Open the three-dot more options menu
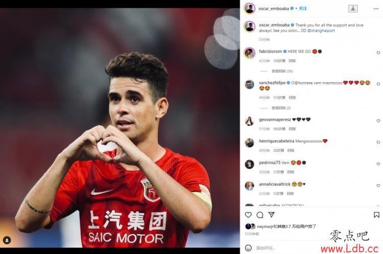The height and width of the screenshot is (254, 383). click(x=376, y=9)
